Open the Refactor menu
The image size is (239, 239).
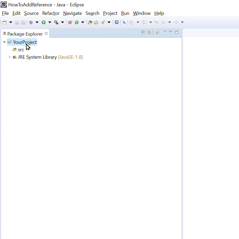tap(51, 13)
